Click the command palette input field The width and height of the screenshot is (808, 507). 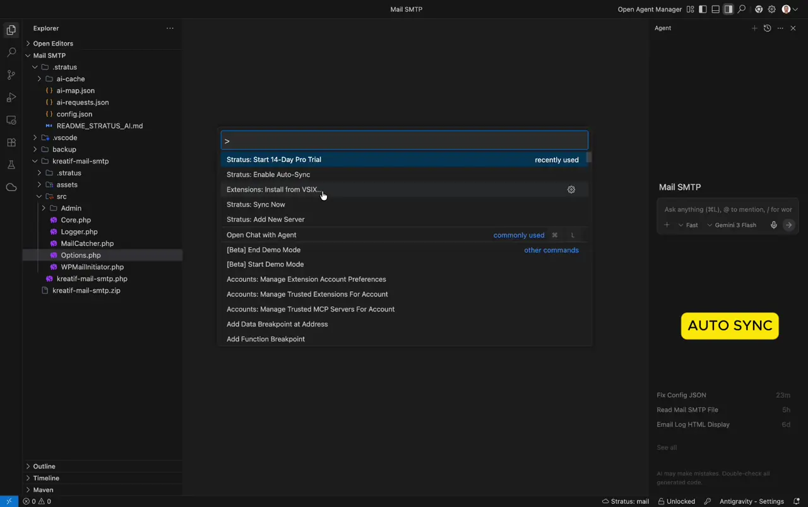tap(404, 141)
